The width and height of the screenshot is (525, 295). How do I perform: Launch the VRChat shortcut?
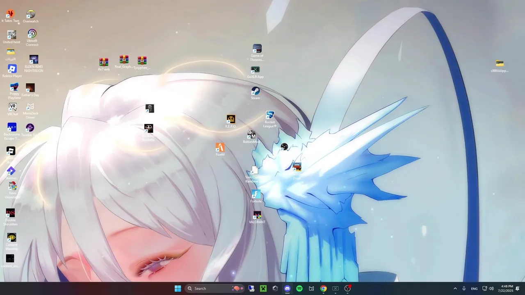pos(13,109)
